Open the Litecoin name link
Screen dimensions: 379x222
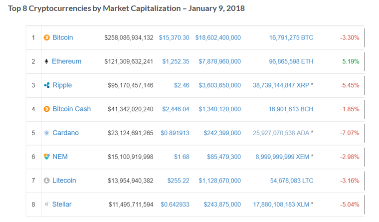[x=64, y=181]
